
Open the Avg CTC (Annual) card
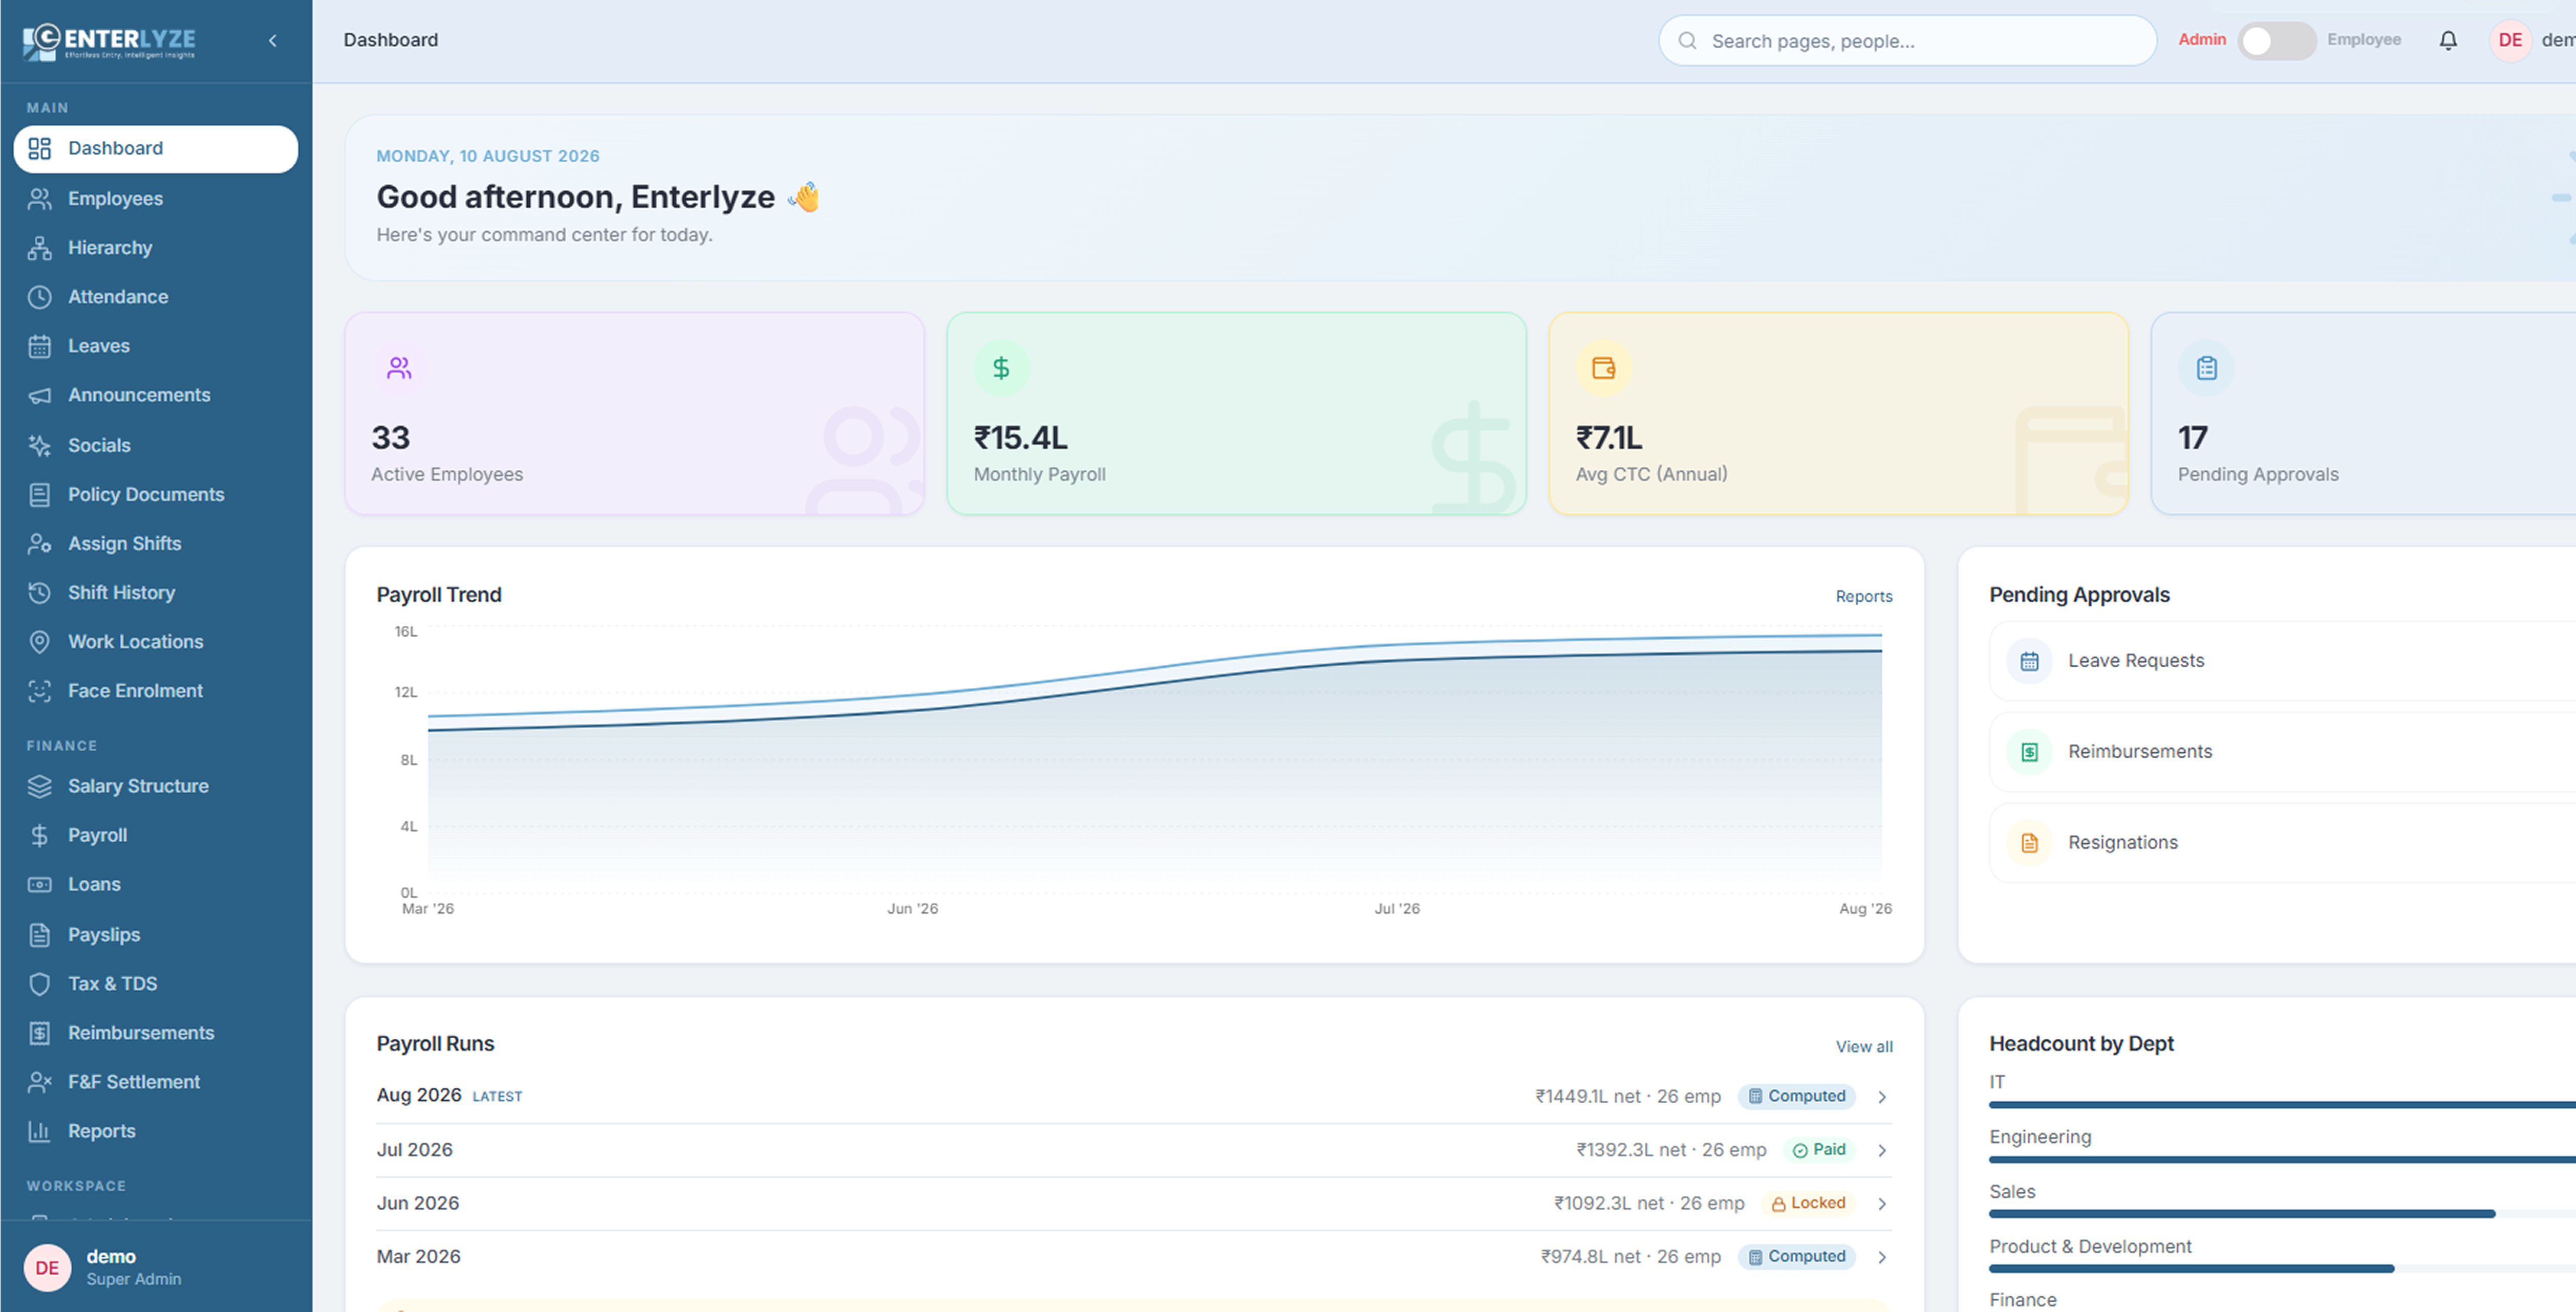coord(1838,413)
